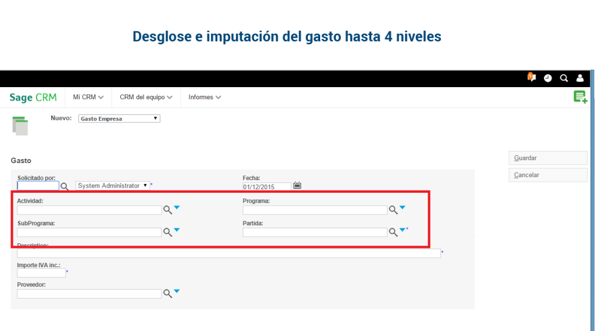Expand the Proveedor blue dropdown arrow
Image resolution: width=595 pixels, height=331 pixels.
pyautogui.click(x=177, y=292)
